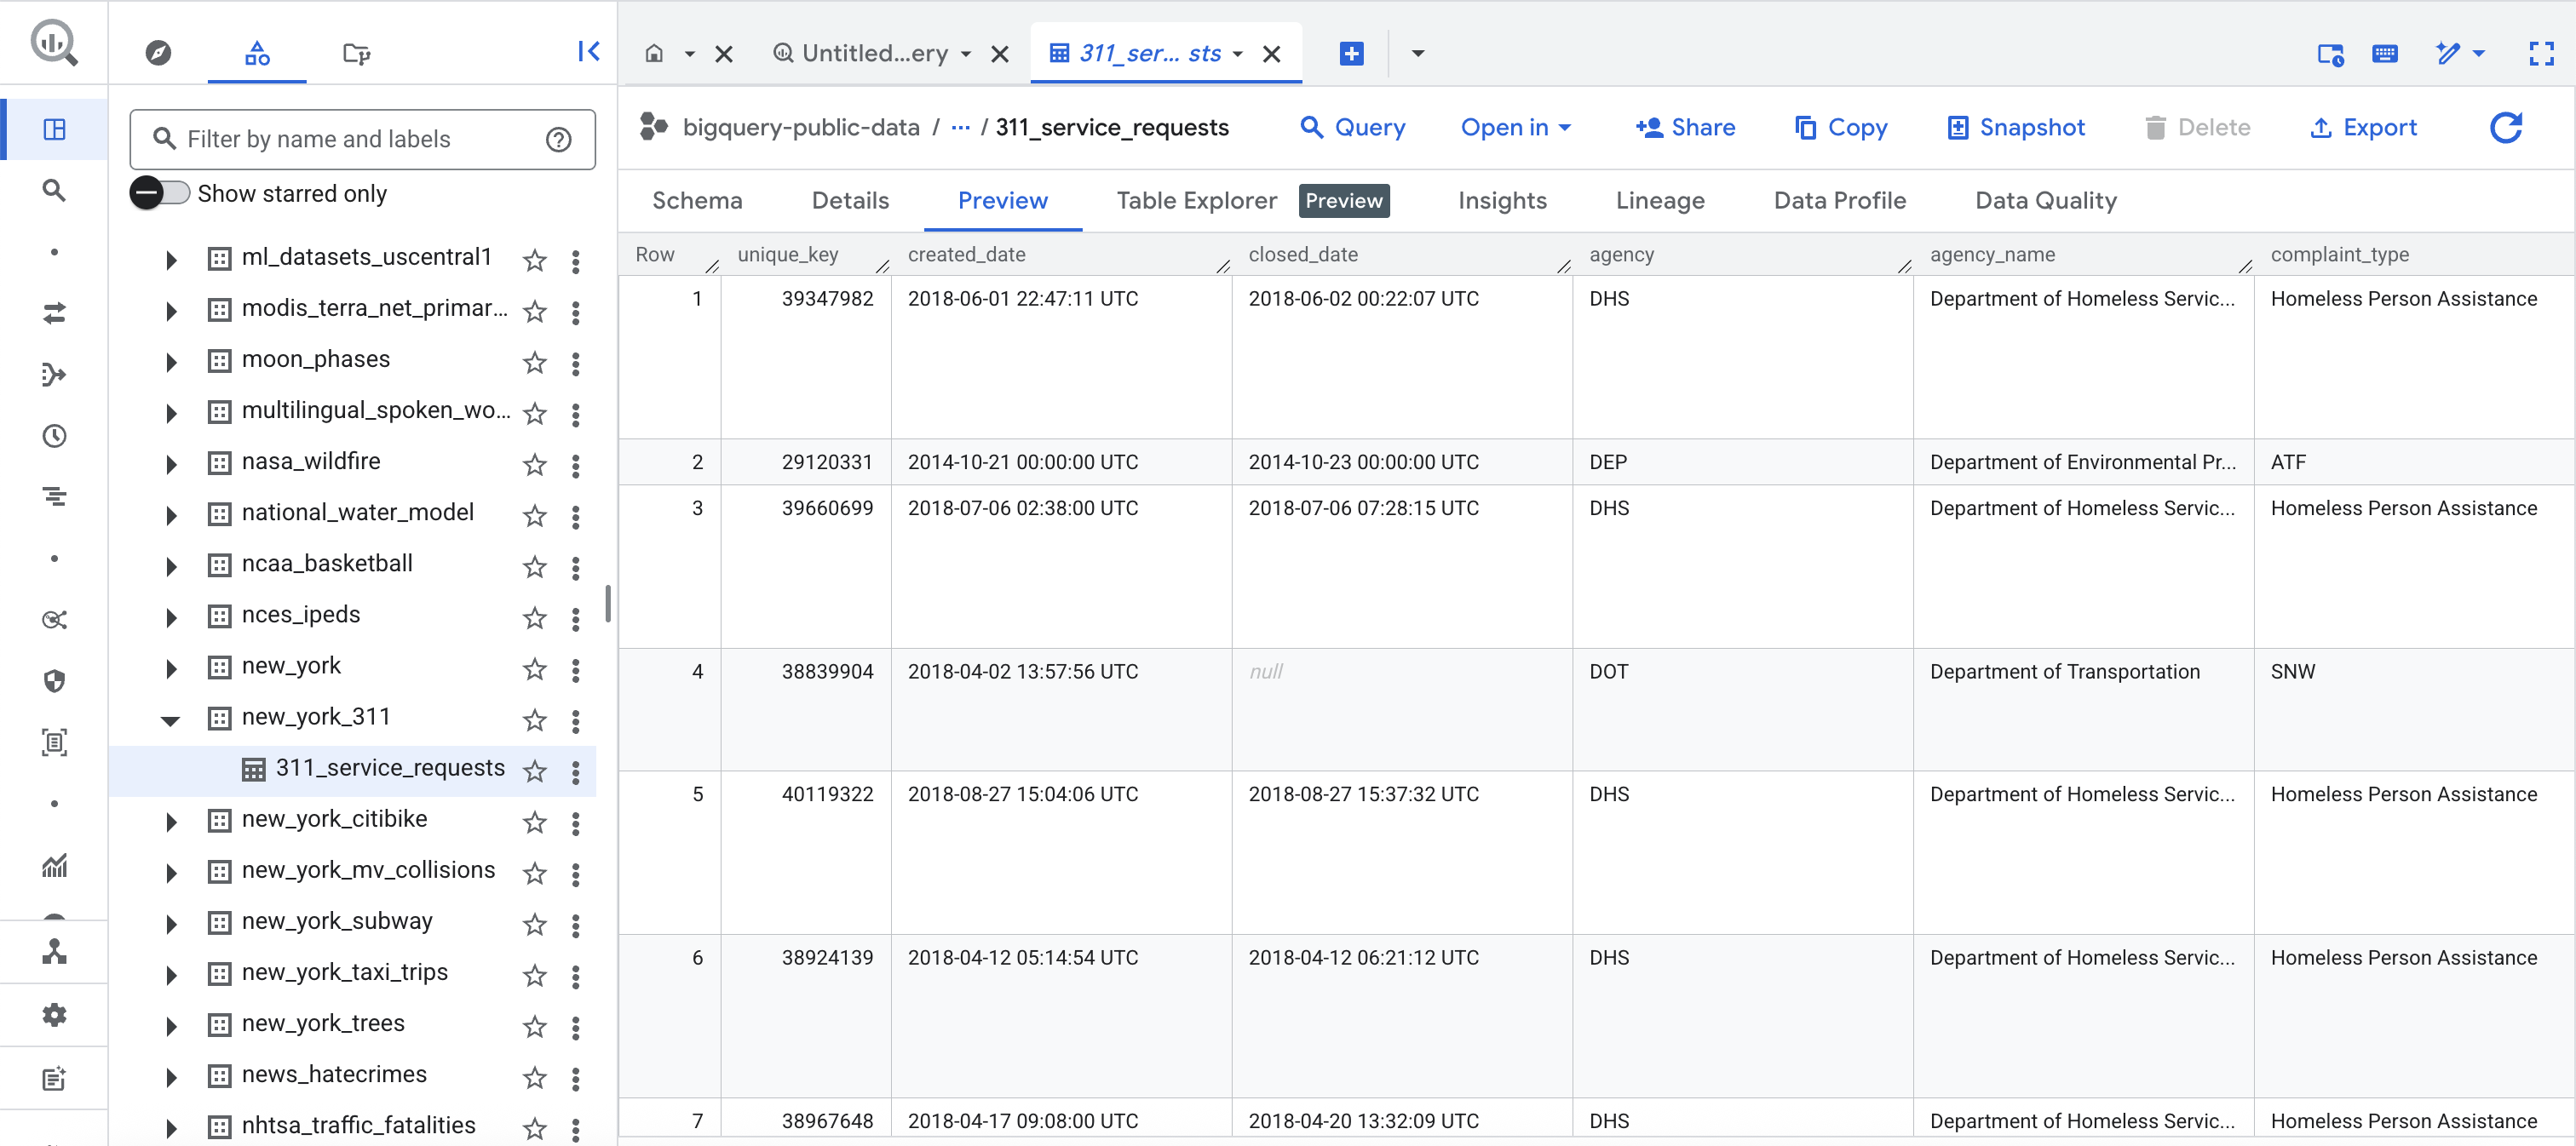The width and height of the screenshot is (2576, 1146).
Task: Open the Table Explorer tab
Action: click(1196, 201)
